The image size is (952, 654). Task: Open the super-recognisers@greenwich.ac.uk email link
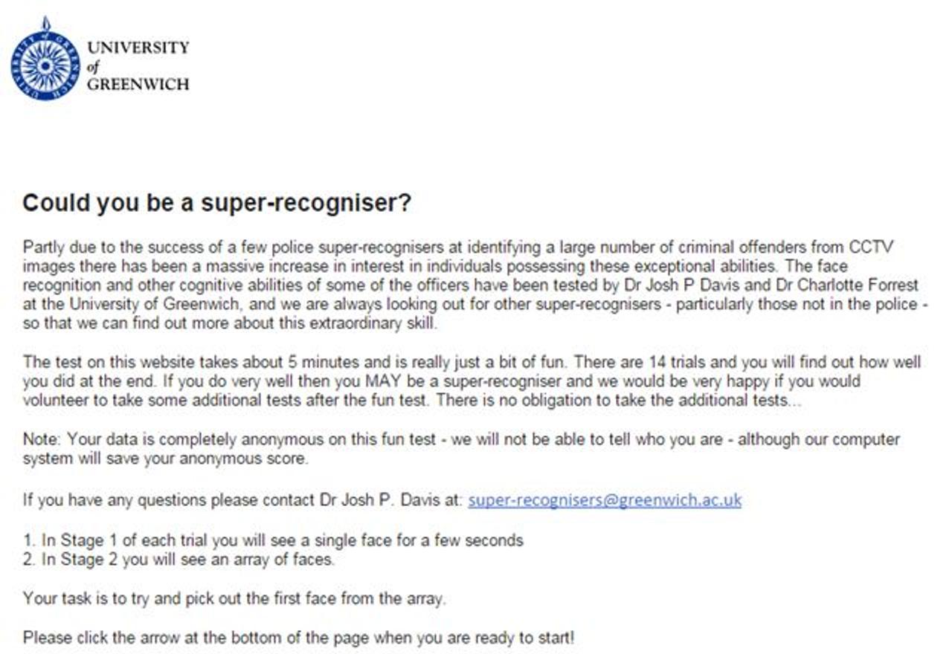coord(605,500)
